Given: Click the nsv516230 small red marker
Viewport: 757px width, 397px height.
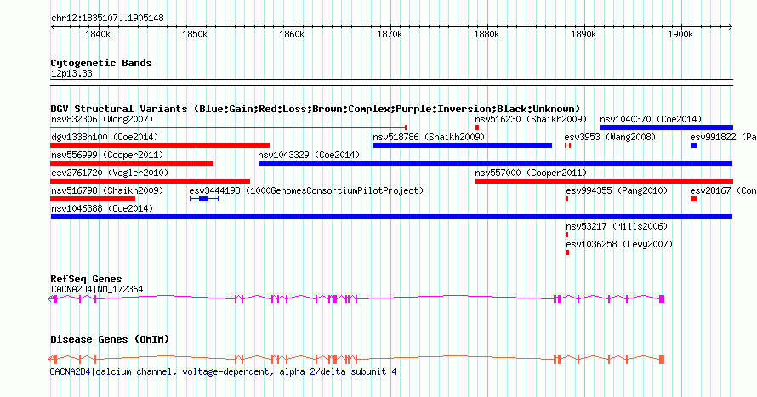Looking at the screenshot, I should [477, 128].
